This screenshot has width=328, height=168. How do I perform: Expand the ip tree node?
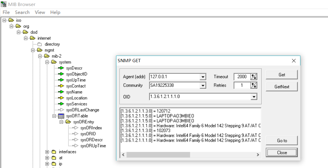coord(47,164)
